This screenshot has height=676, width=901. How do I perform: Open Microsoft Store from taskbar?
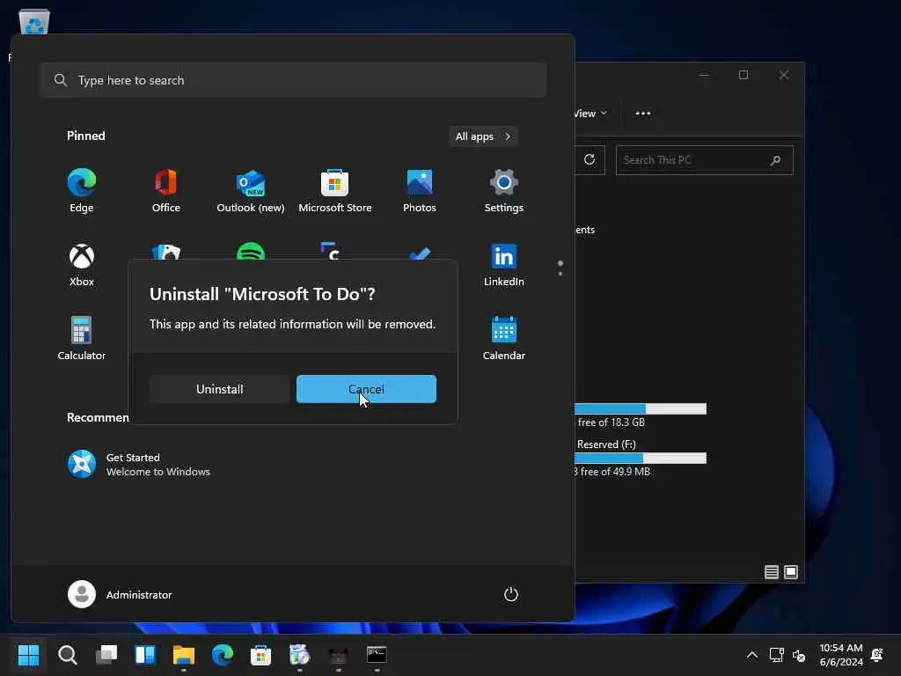260,655
